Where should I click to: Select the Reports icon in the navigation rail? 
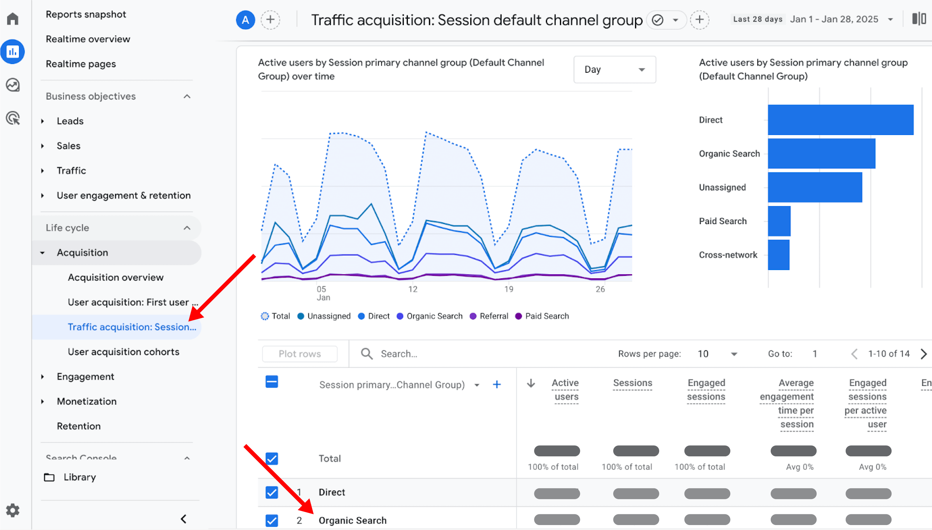(13, 52)
